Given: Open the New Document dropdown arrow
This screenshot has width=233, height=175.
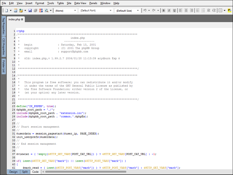Looking at the screenshot, I should coord(10,10).
